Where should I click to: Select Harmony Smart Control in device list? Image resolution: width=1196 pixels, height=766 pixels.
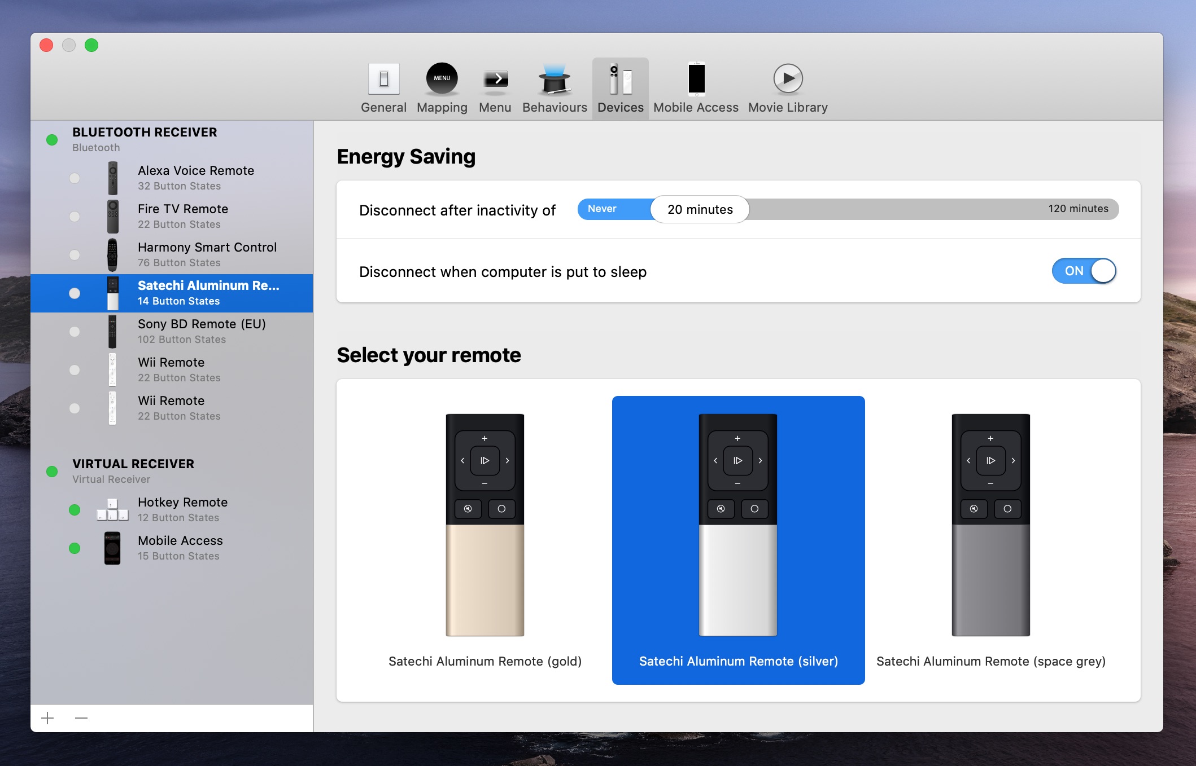172,255
